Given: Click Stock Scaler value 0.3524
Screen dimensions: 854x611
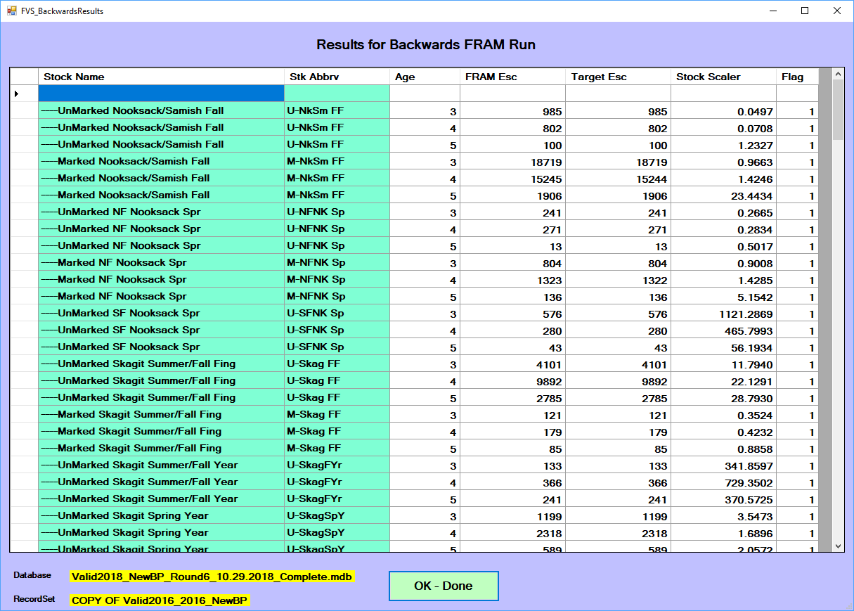Looking at the screenshot, I should point(755,415).
